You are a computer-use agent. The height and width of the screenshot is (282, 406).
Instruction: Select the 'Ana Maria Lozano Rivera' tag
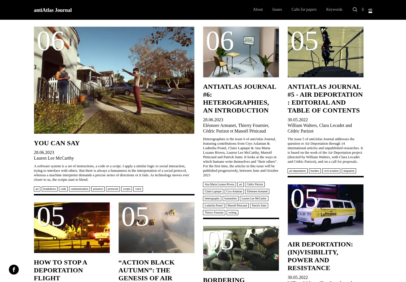[x=219, y=184]
